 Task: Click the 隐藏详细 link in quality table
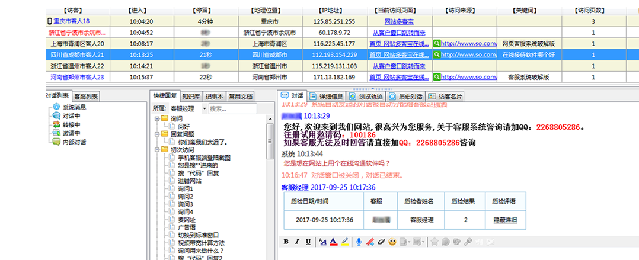click(x=505, y=219)
